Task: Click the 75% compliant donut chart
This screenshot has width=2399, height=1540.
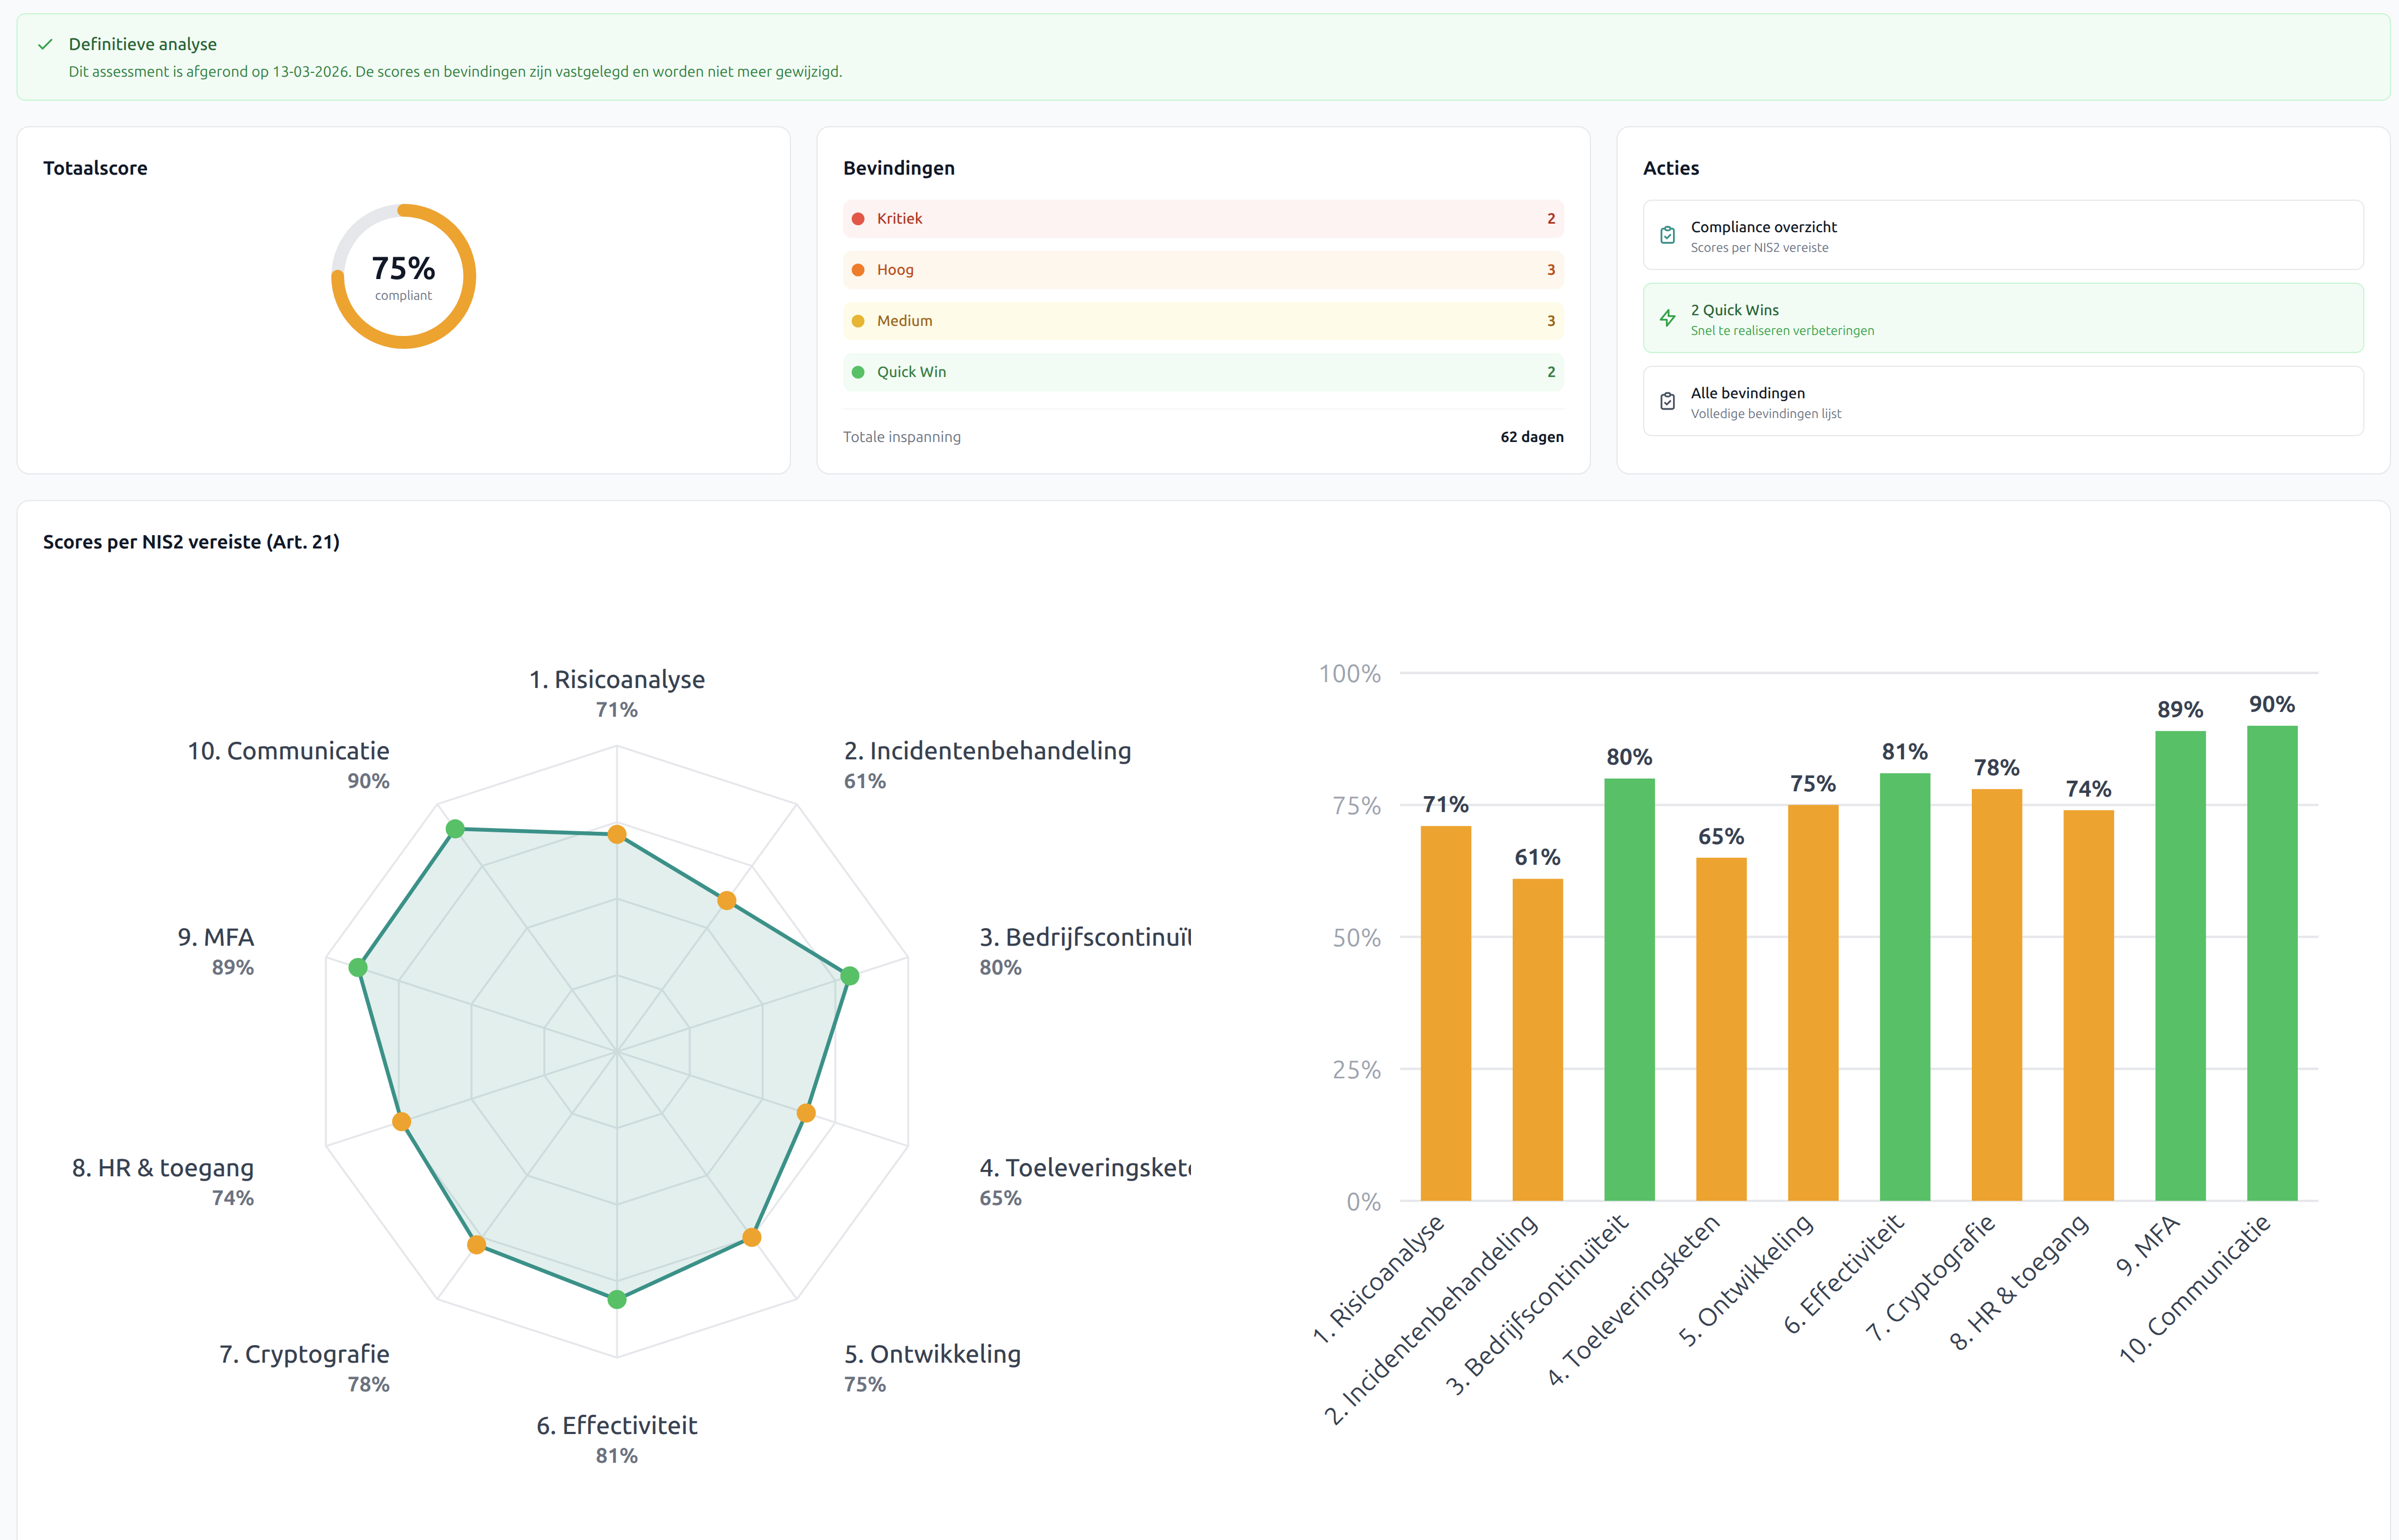Action: click(403, 274)
